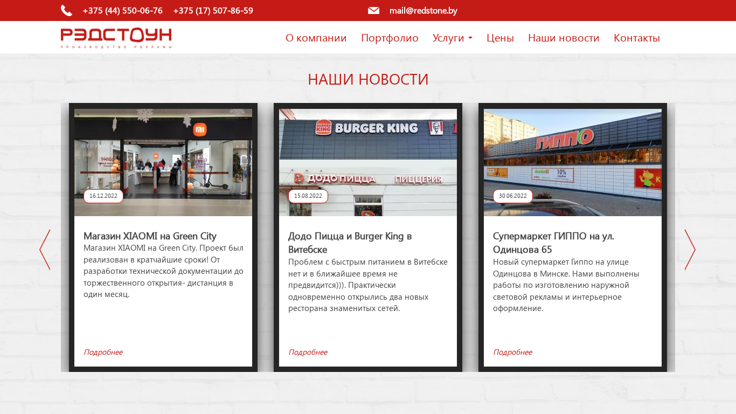Send email to mail@redstone.by
The width and height of the screenshot is (736, 414).
423,11
